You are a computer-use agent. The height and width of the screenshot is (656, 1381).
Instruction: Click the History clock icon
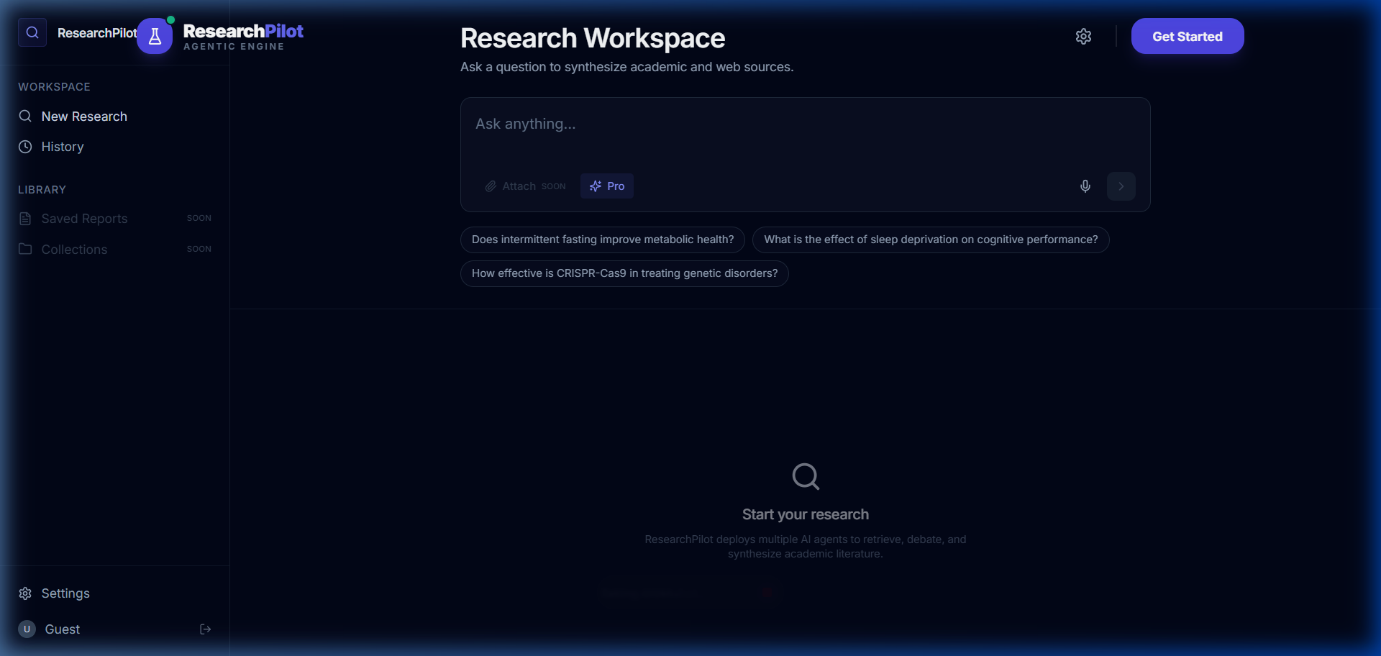click(x=25, y=147)
